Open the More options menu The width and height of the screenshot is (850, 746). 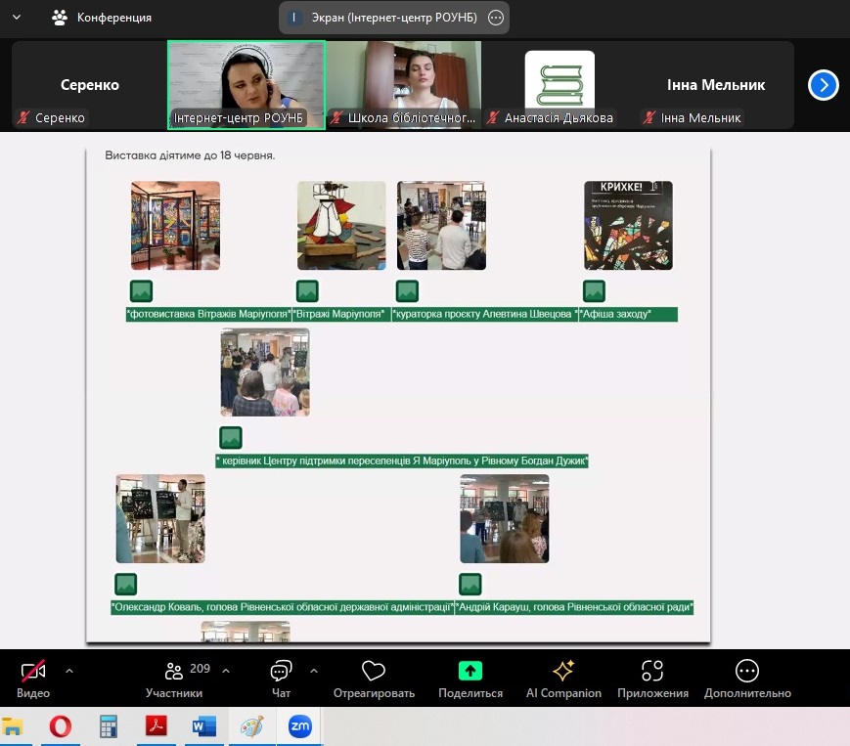click(x=746, y=672)
